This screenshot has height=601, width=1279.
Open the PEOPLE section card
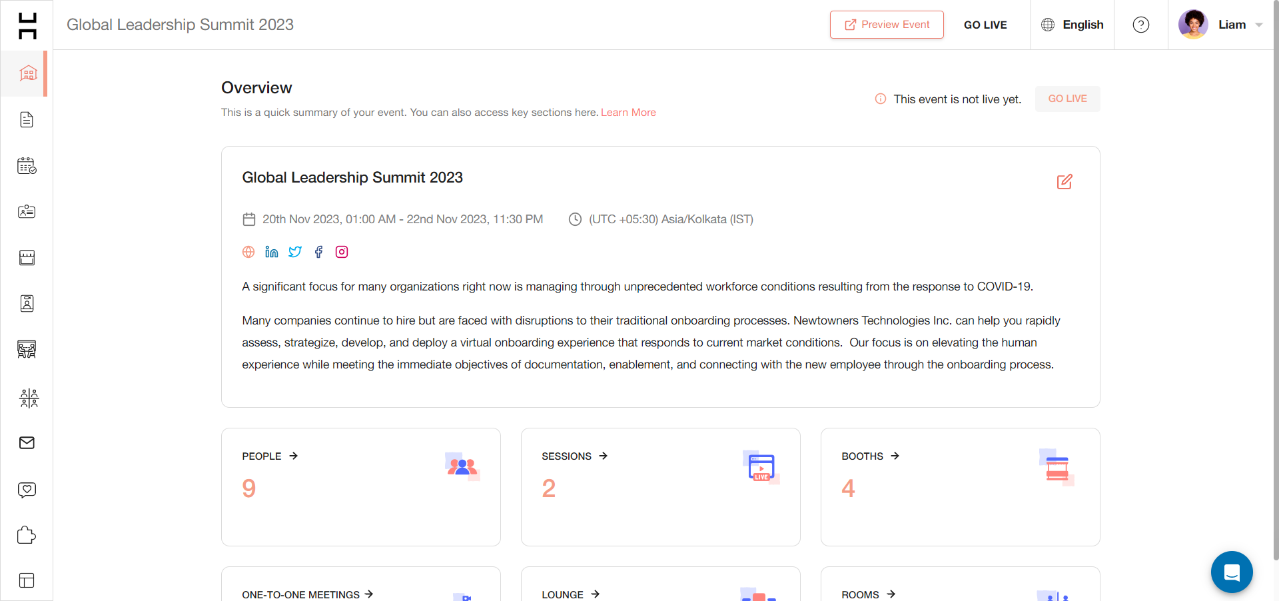(x=361, y=487)
